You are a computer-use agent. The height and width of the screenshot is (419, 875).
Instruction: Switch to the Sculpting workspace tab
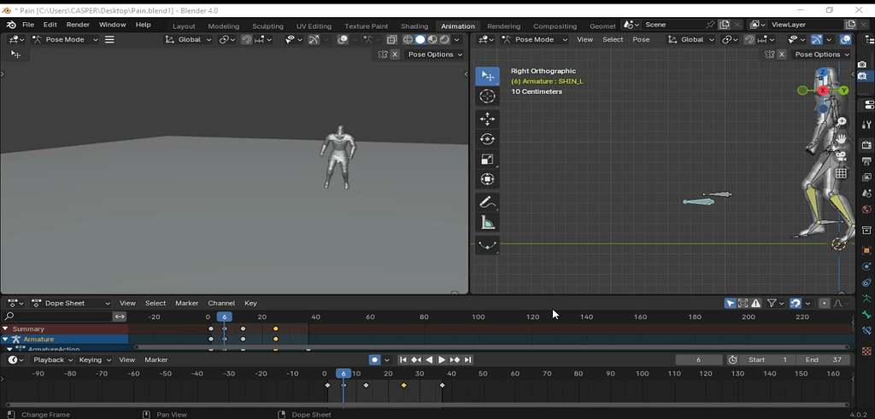click(267, 26)
